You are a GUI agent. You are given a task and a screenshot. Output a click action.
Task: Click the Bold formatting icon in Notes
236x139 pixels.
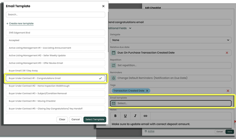click(115, 116)
